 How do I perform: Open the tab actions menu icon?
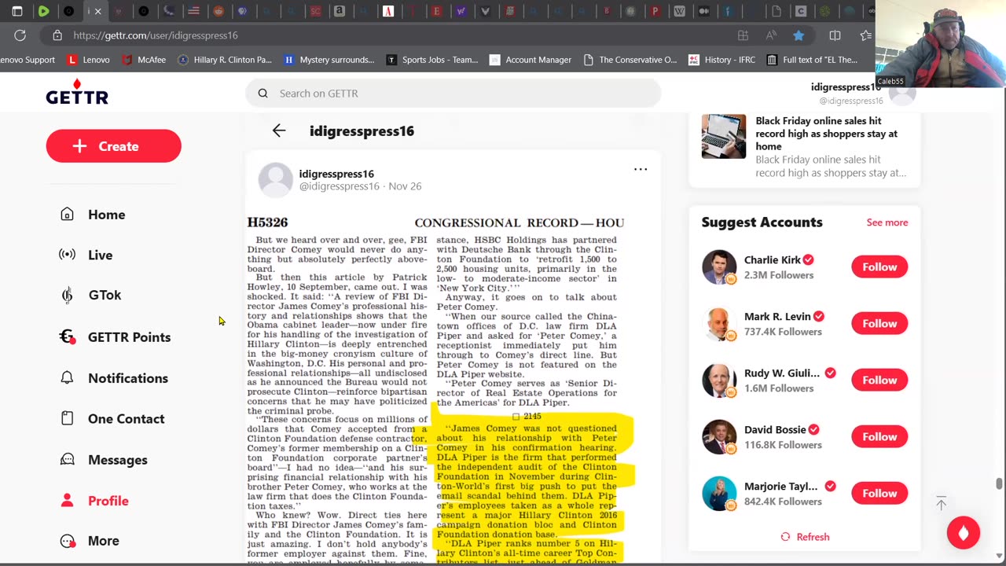pyautogui.click(x=17, y=11)
